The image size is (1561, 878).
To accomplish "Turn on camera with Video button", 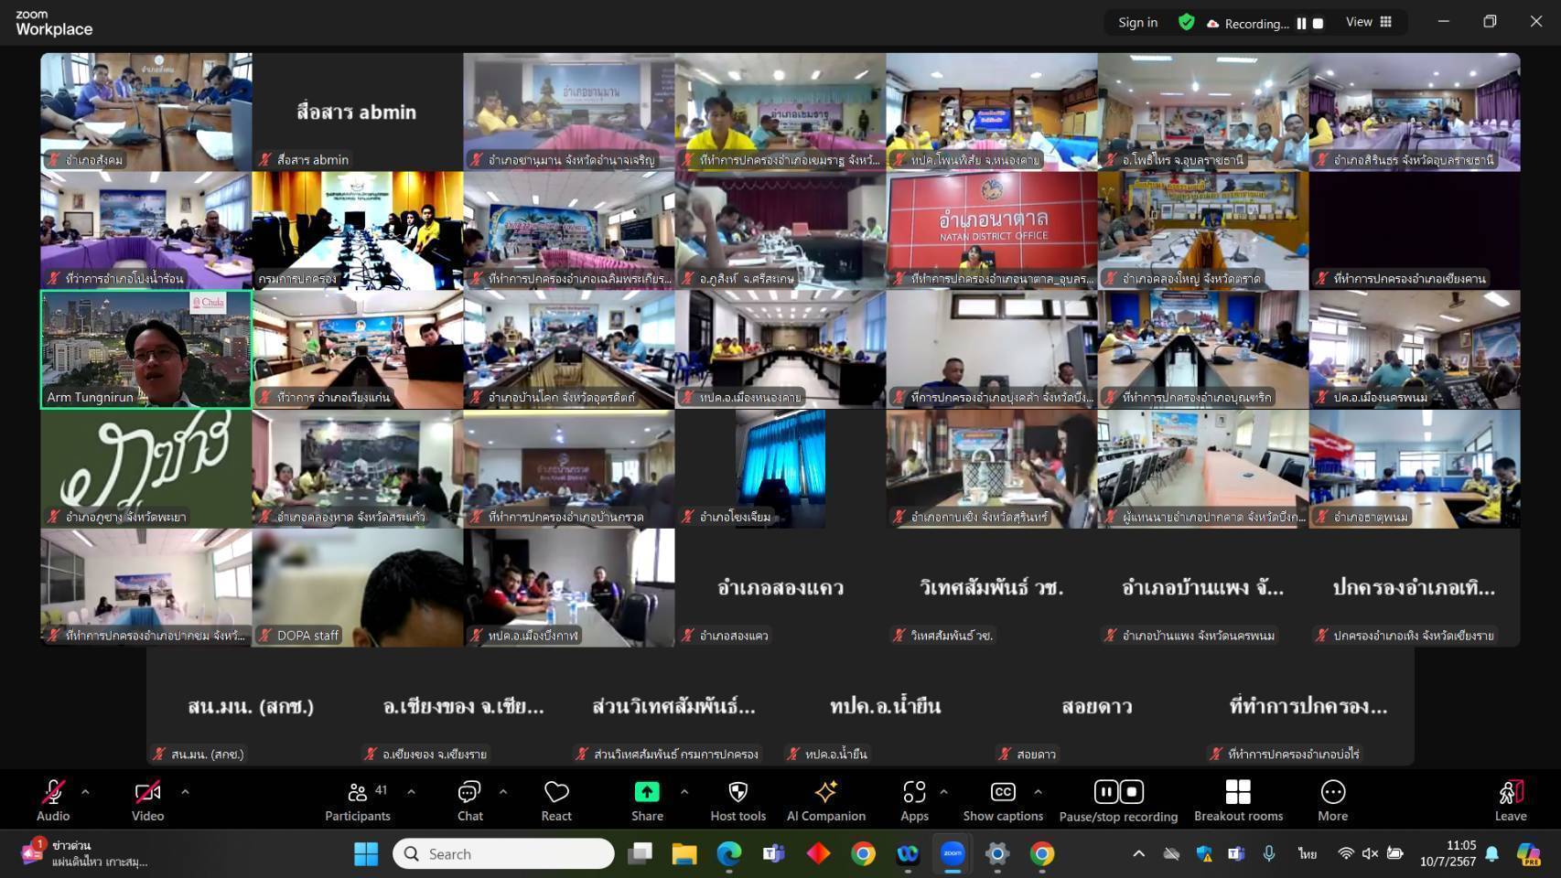I will [x=147, y=800].
